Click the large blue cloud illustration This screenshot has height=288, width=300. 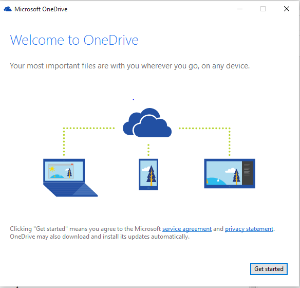click(x=147, y=122)
